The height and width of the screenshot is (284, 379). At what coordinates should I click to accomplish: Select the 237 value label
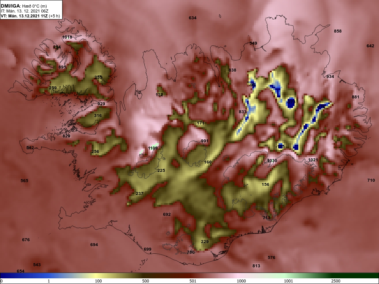pyautogui.click(x=139, y=193)
